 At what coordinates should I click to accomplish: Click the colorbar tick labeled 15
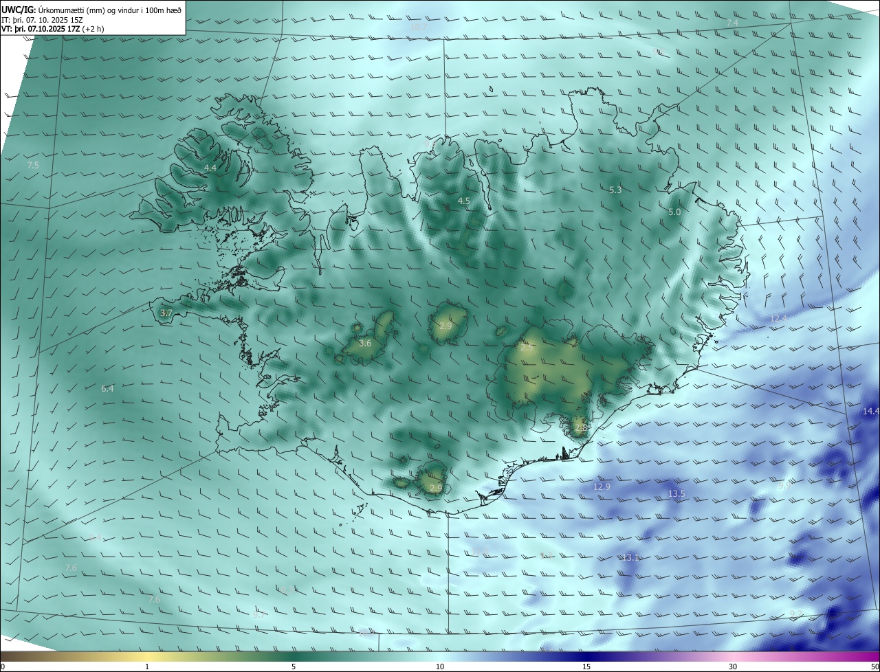tap(586, 667)
